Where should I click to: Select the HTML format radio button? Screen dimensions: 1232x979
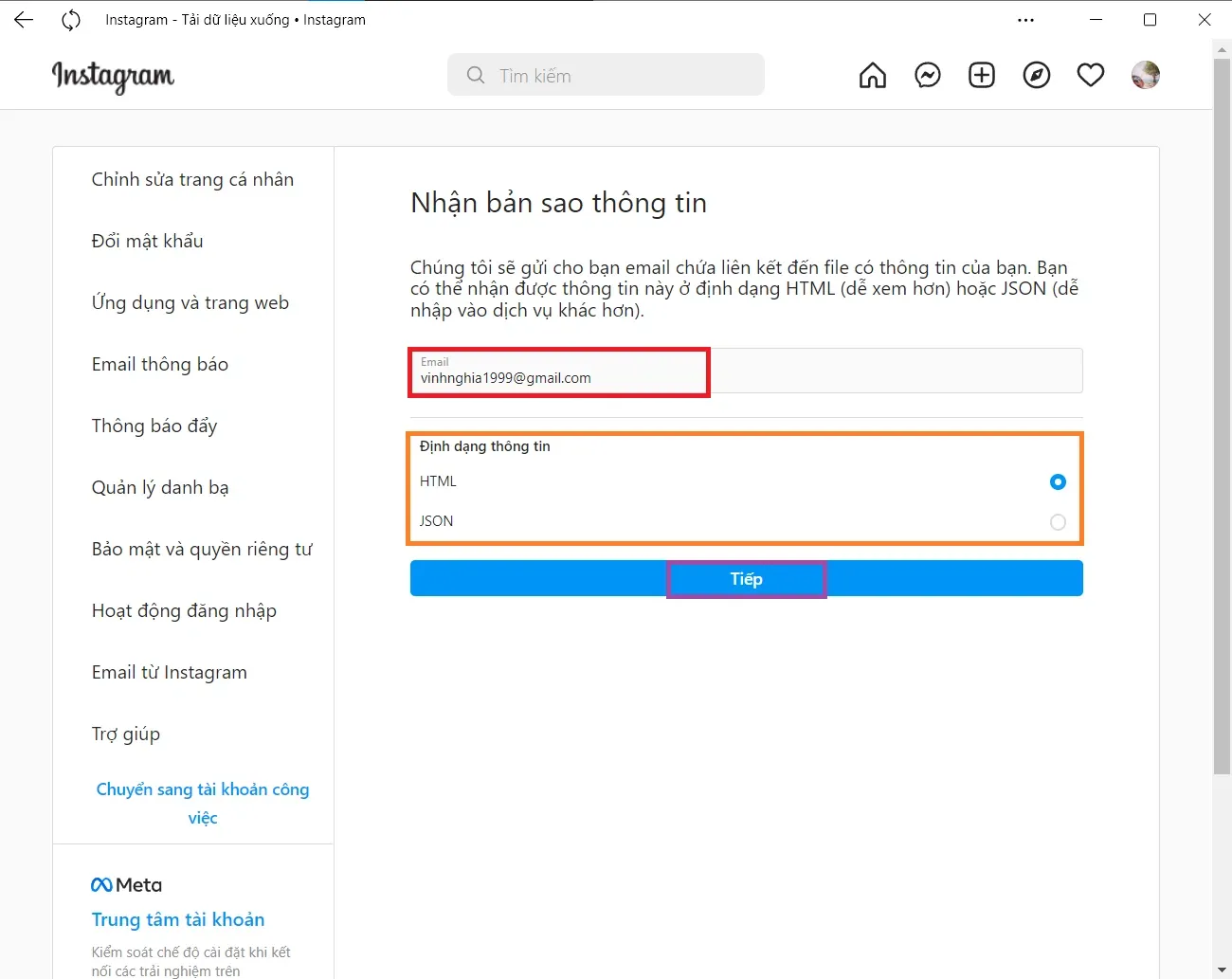click(x=1058, y=482)
